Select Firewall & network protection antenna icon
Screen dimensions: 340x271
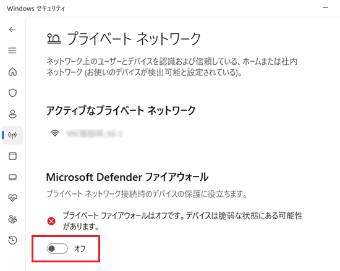coord(12,135)
